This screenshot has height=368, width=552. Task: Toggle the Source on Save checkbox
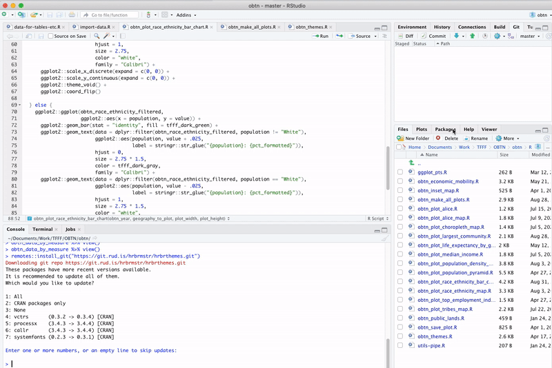point(50,36)
